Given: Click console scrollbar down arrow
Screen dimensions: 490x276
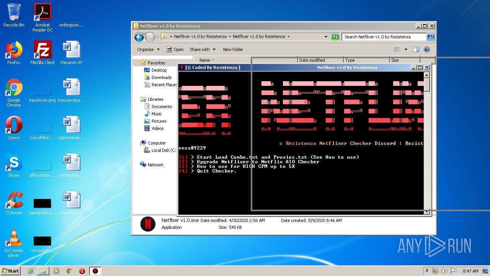Looking at the screenshot, I should point(426,211).
